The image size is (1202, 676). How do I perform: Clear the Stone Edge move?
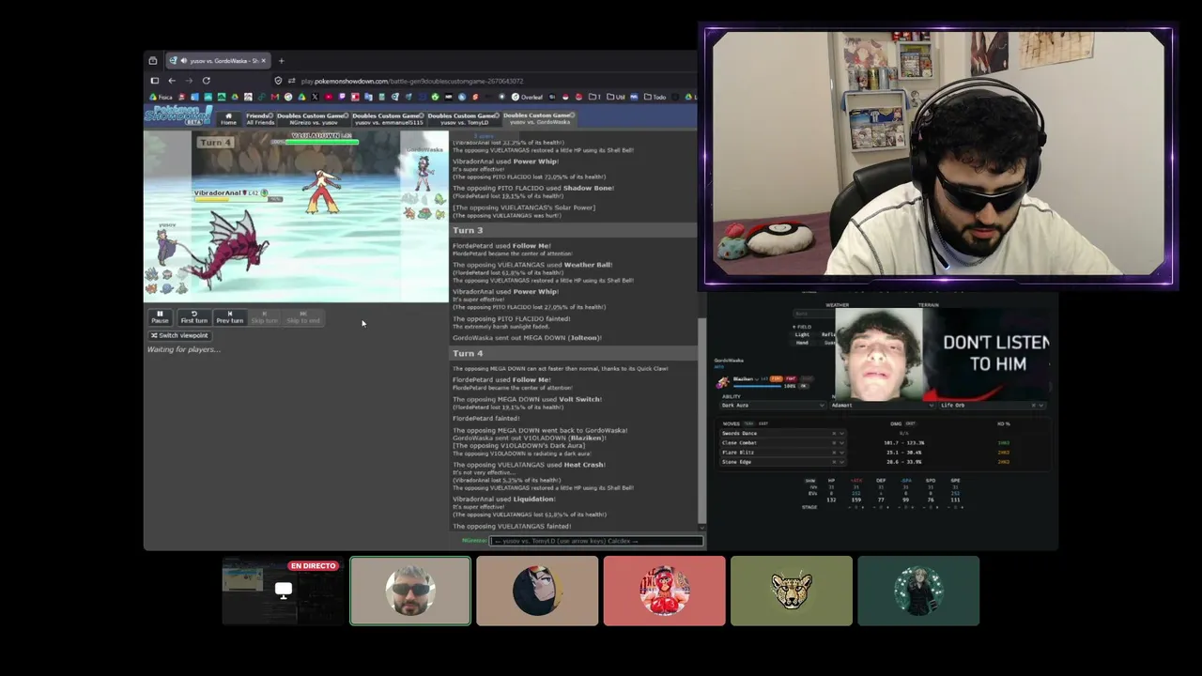pyautogui.click(x=834, y=462)
